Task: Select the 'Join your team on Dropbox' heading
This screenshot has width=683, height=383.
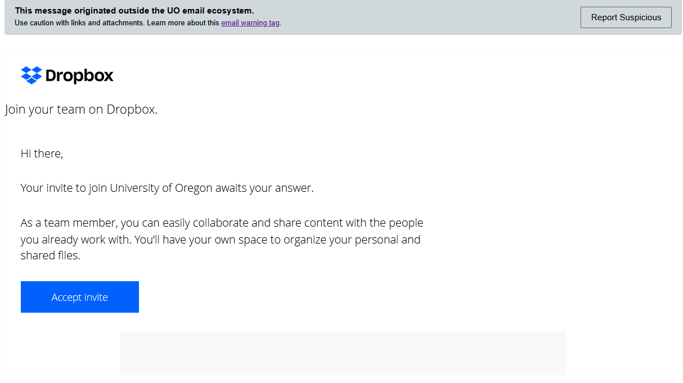Action: point(80,109)
